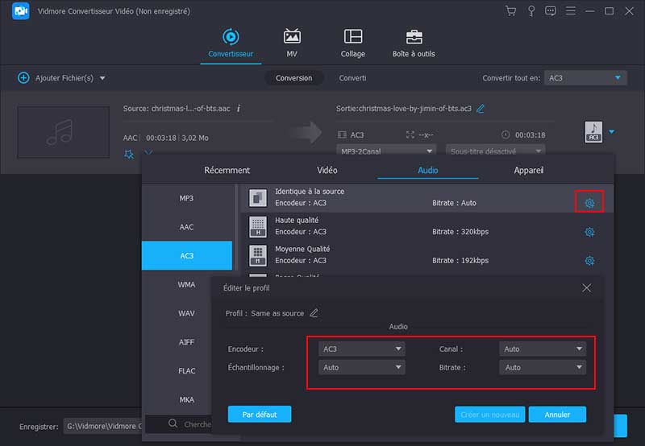Open the Collage module
The image size is (645, 446).
click(352, 37)
